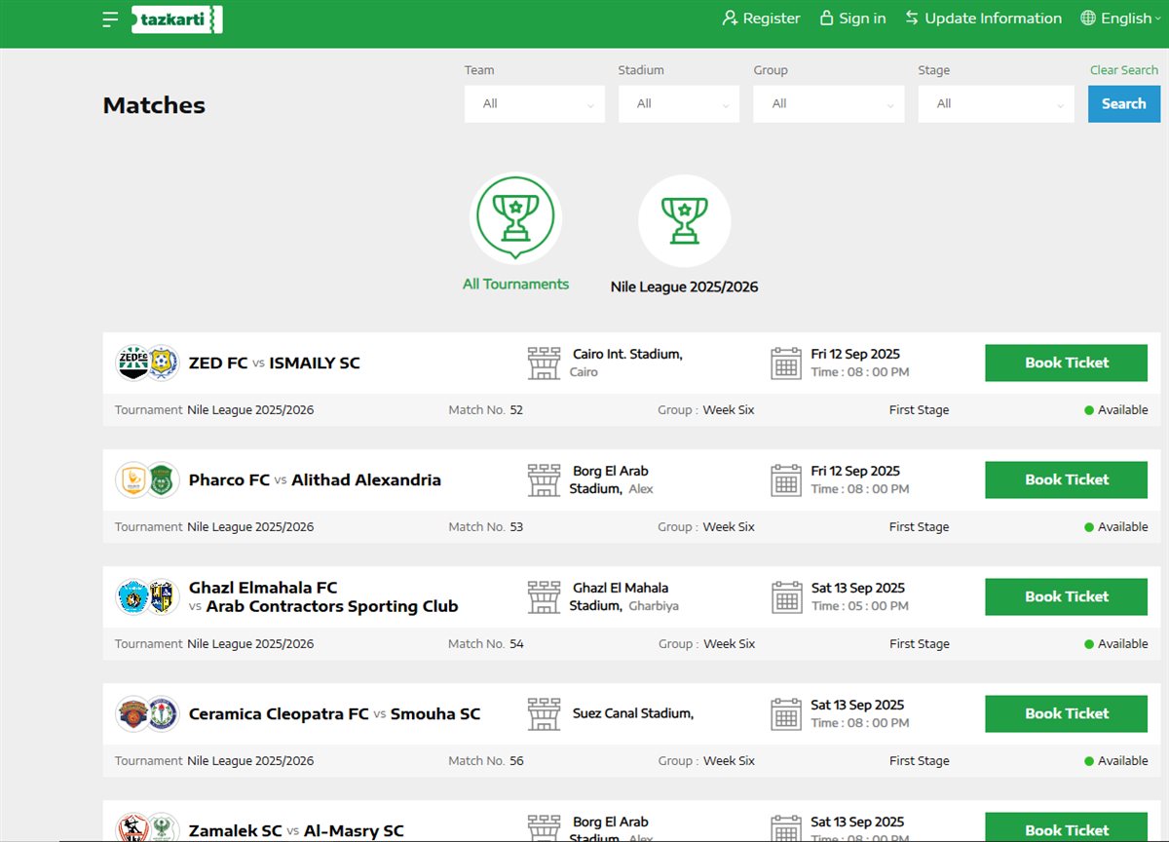
Task: Click Cairo Int. Stadium venue text
Action: pos(627,355)
